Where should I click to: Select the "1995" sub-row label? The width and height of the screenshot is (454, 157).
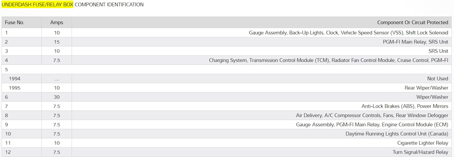[x=15, y=88]
